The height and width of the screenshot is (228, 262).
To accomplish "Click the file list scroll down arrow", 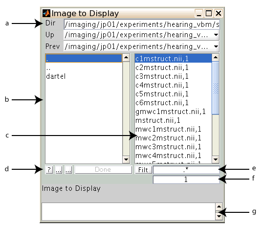I will click(216, 160).
